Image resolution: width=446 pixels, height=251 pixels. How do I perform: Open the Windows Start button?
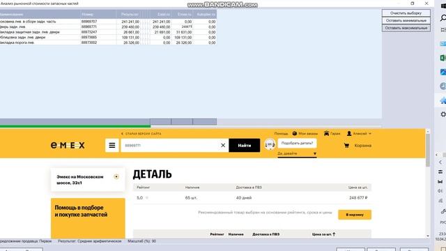(443, 6)
